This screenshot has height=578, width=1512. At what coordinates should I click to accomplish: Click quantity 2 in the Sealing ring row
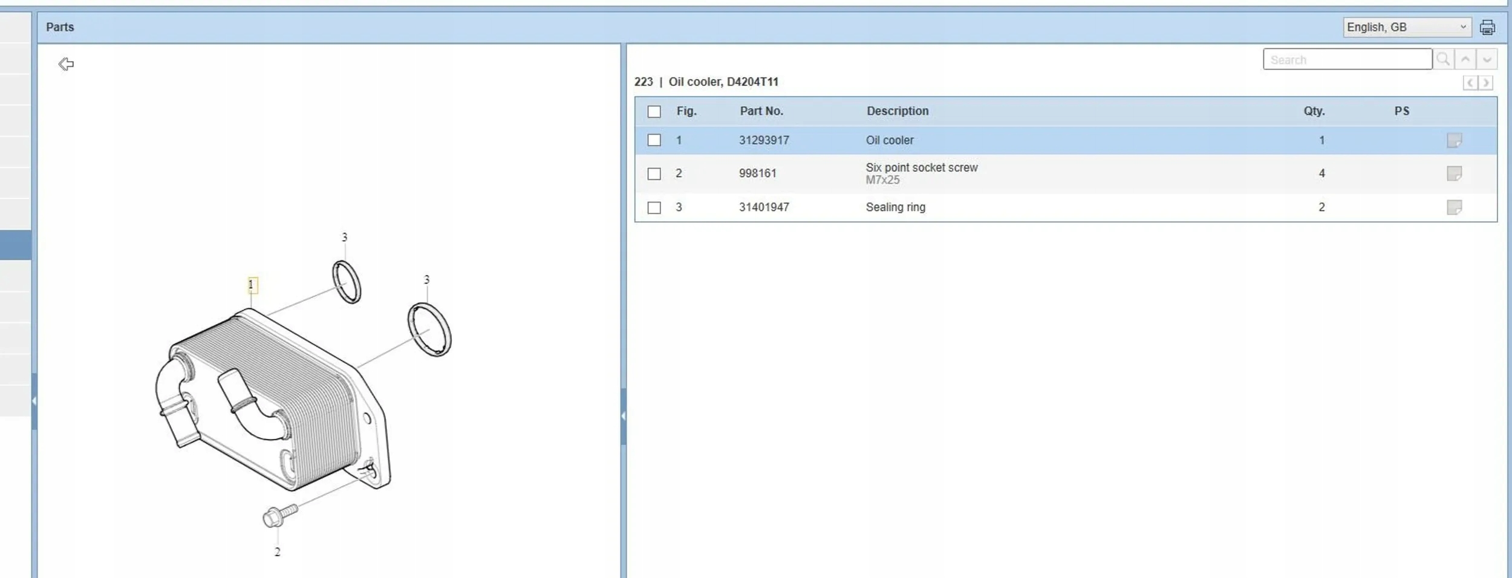tap(1321, 207)
